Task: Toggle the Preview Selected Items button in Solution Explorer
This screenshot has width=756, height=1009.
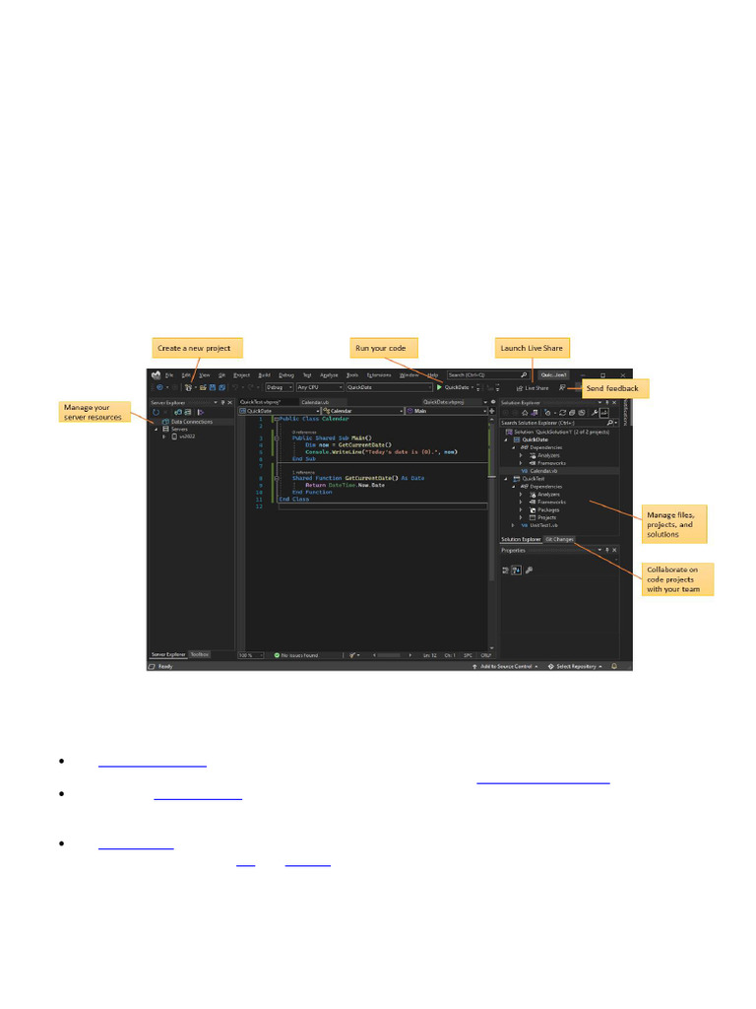Action: 605,413
